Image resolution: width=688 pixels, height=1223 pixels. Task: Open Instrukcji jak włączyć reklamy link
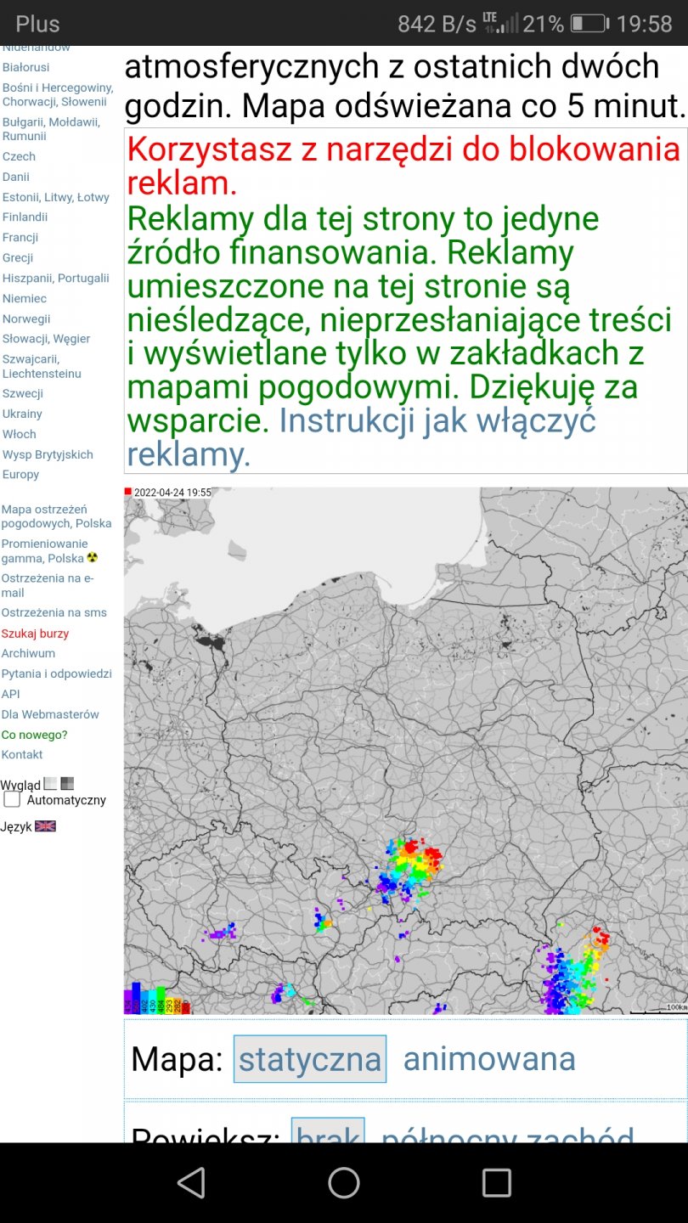click(437, 421)
